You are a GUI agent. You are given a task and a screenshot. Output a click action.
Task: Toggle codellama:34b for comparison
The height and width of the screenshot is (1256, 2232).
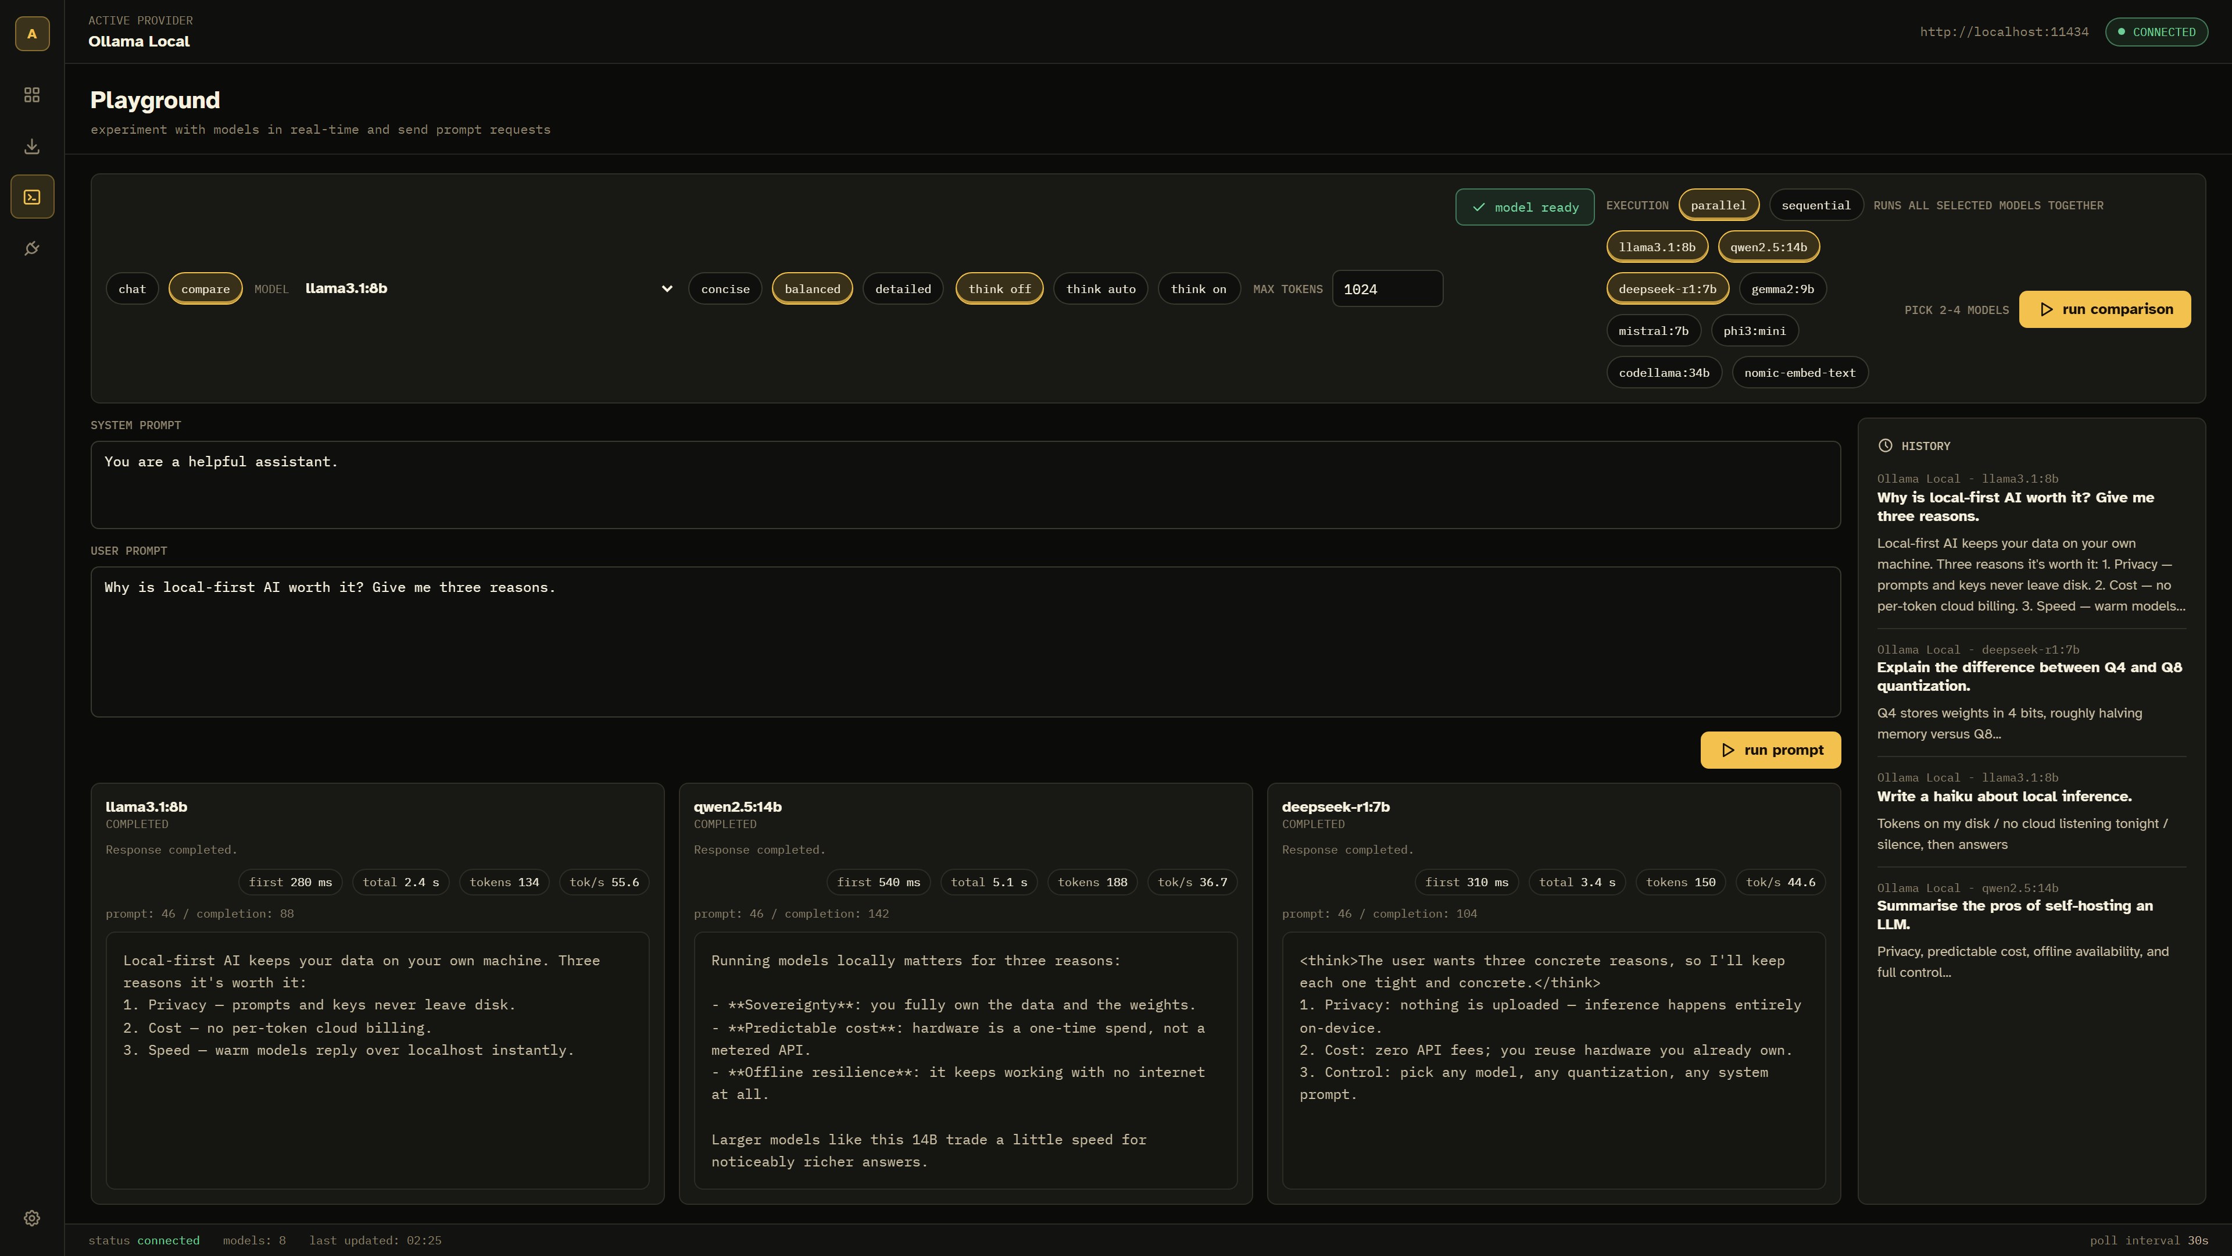pos(1664,373)
